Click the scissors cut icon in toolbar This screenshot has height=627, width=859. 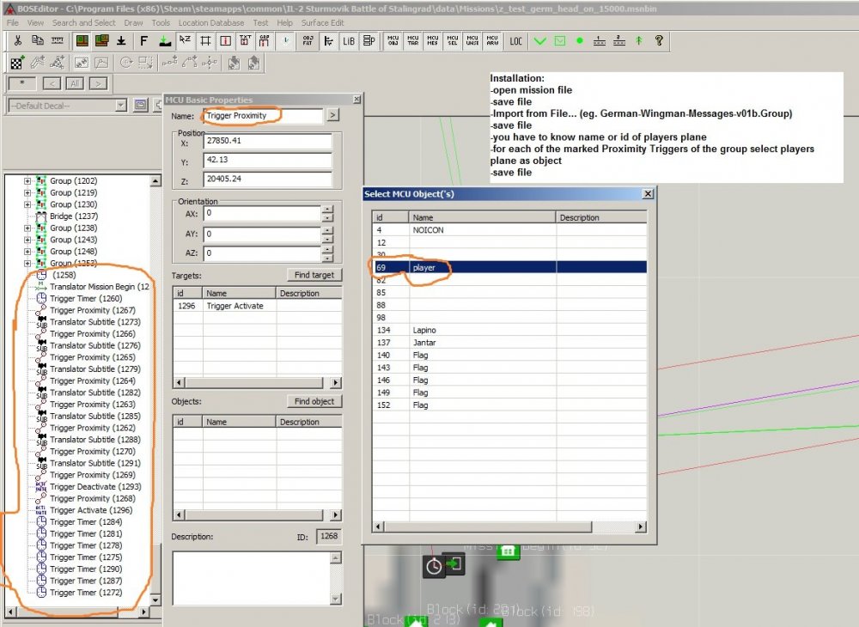pyautogui.click(x=17, y=40)
